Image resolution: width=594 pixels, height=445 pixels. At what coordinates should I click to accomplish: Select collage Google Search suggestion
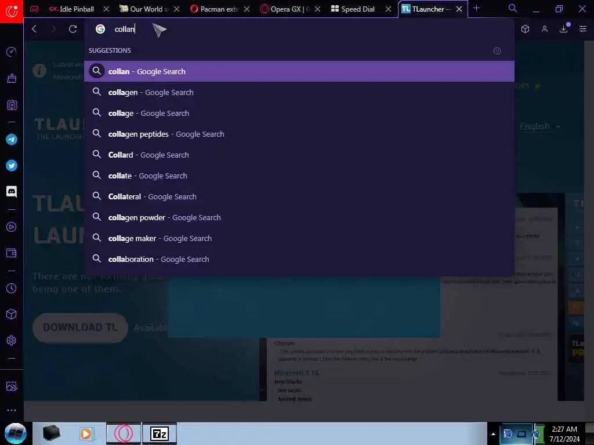(299, 113)
